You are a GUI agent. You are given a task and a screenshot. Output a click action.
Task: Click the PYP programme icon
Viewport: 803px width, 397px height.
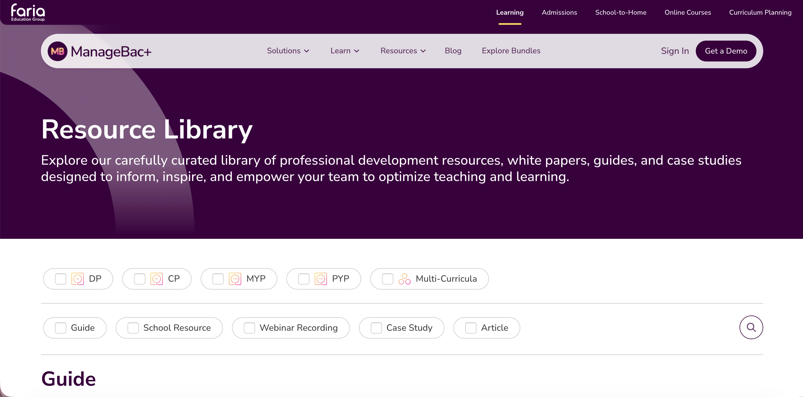point(321,279)
